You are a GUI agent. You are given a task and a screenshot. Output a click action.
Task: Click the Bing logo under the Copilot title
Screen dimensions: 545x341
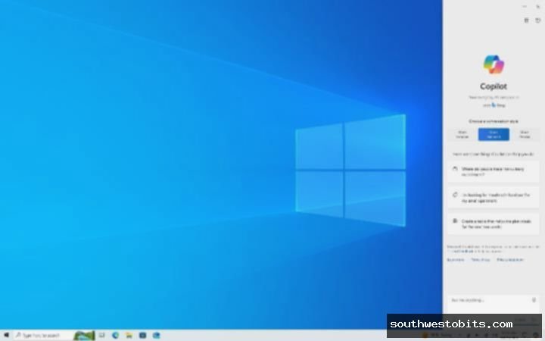494,105
